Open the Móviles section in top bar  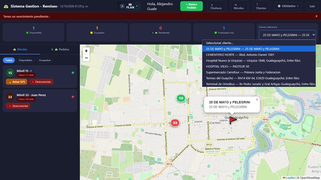pos(239,6)
